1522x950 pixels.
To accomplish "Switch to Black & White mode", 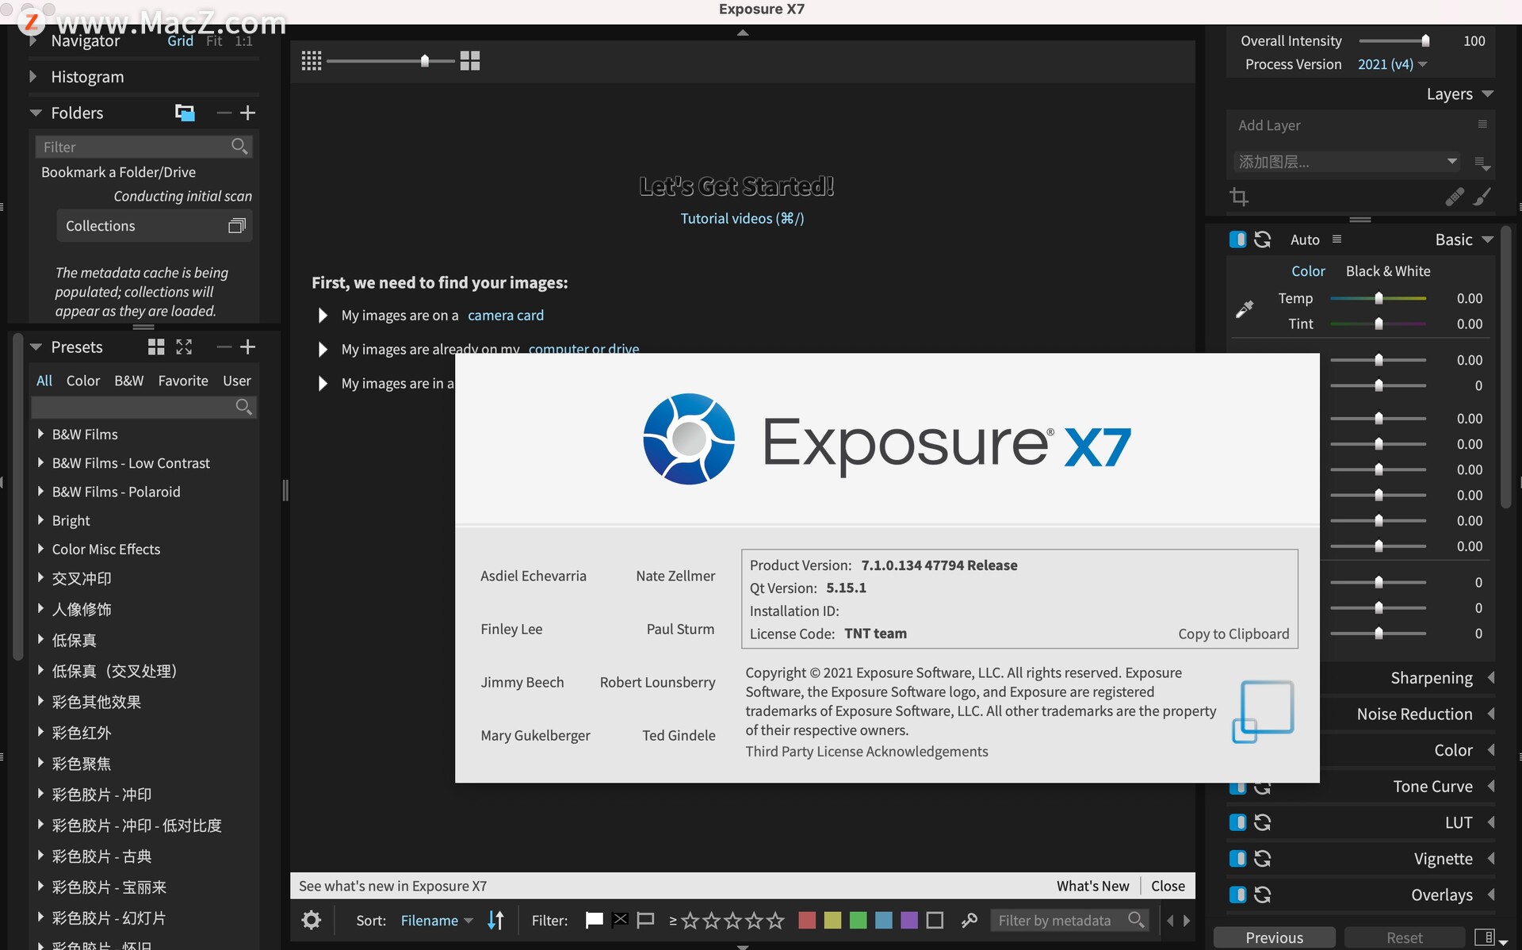I will [x=1388, y=271].
